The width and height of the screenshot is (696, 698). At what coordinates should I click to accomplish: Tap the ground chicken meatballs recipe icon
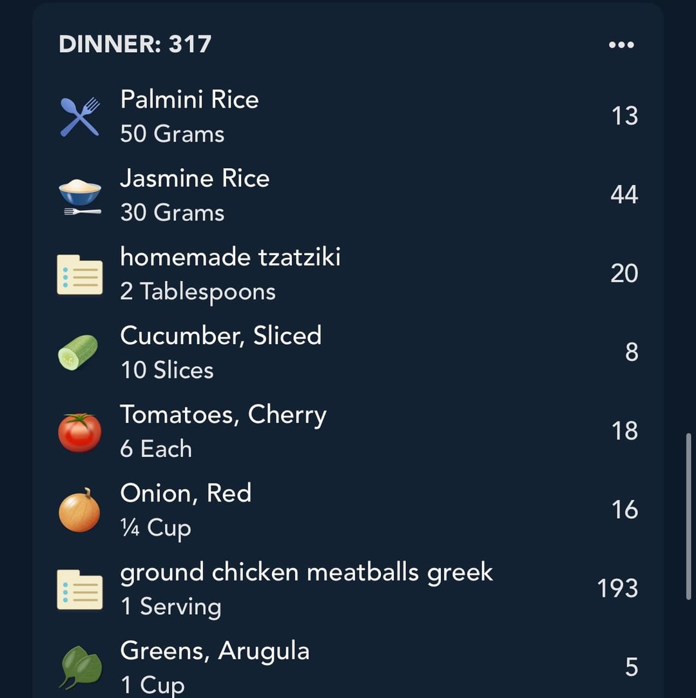click(80, 590)
